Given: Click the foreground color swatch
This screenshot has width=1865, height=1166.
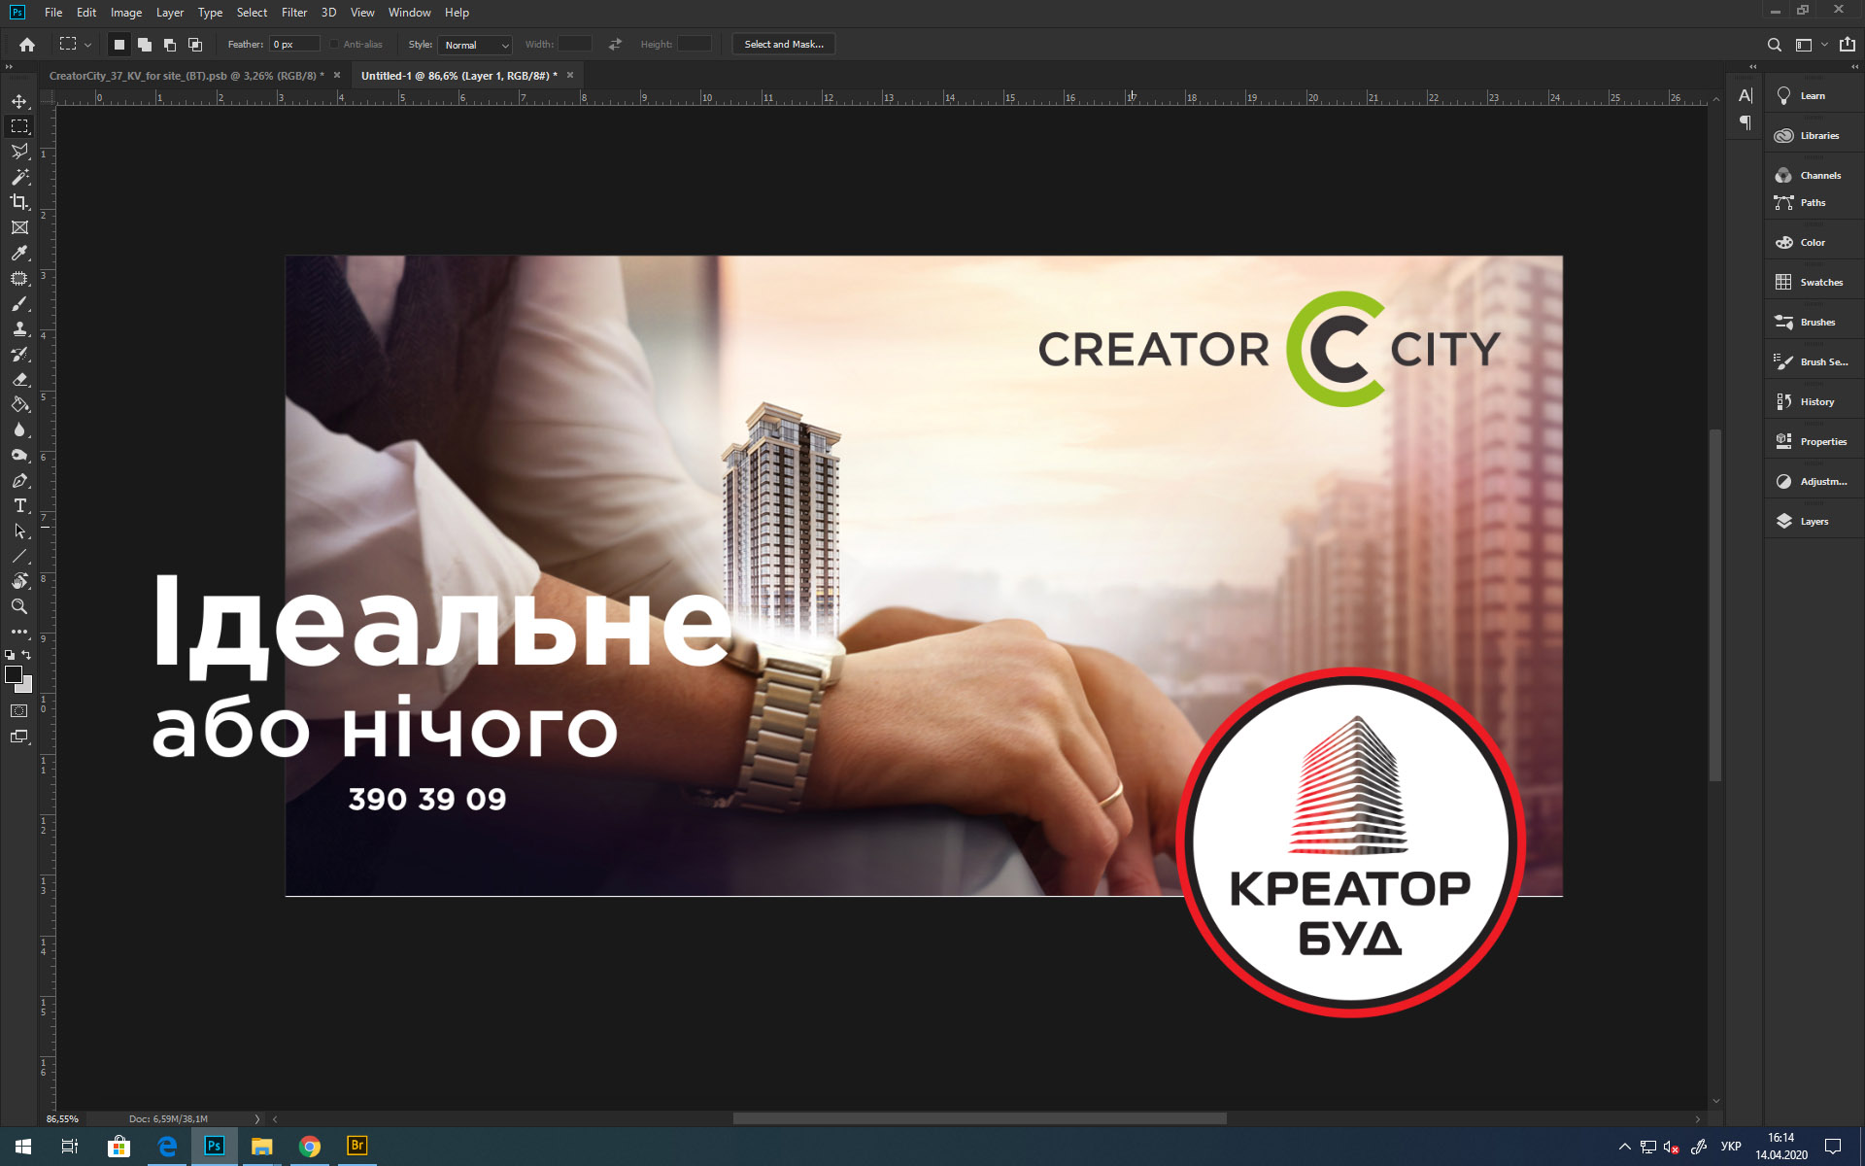Looking at the screenshot, I should point(13,673).
